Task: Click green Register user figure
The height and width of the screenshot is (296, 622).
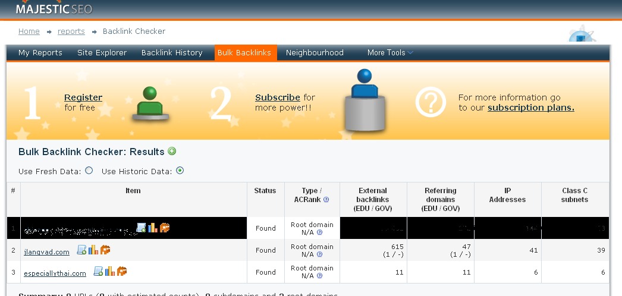Action: pyautogui.click(x=150, y=103)
